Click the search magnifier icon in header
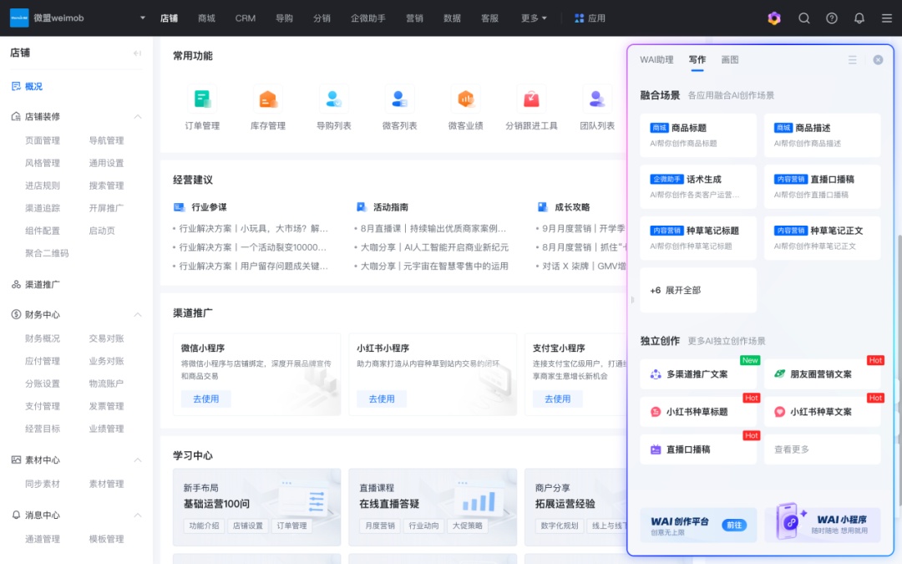 click(804, 18)
